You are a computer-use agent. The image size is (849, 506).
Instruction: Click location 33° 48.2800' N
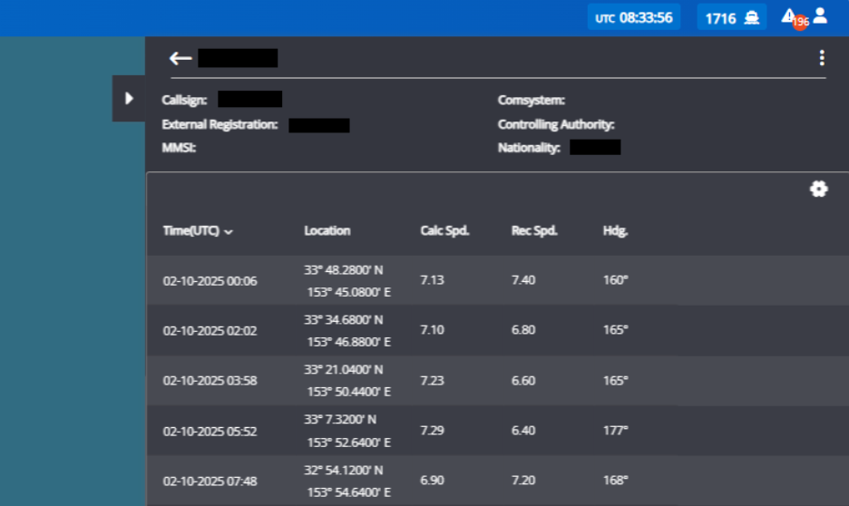pyautogui.click(x=343, y=269)
